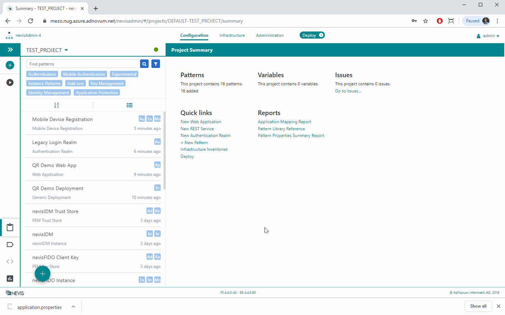Open the Pattern Properties Summary Report
Image resolution: width=505 pixels, height=315 pixels.
tap(291, 136)
